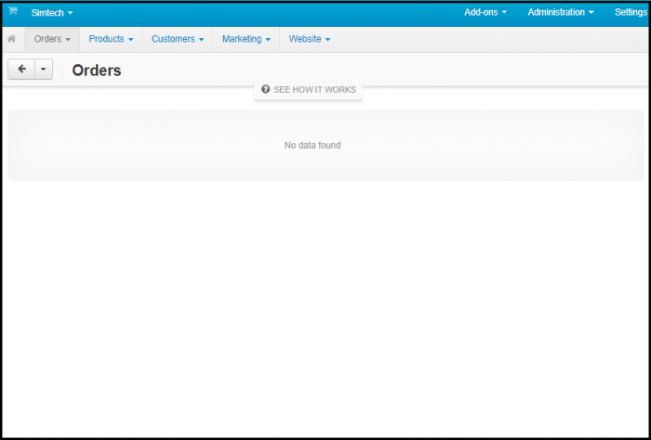This screenshot has height=440, width=651.
Task: Click SEE HOW IT WORKS help button
Action: 309,89
